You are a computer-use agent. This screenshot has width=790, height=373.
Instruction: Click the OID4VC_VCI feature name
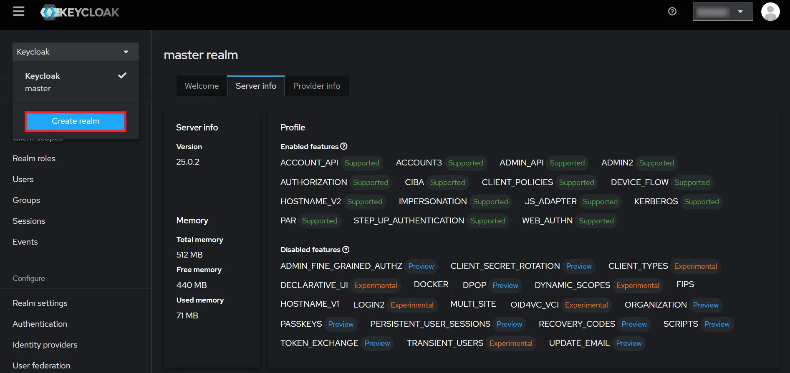[x=535, y=305]
